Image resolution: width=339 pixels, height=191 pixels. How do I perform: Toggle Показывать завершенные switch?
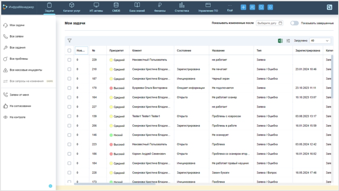pyautogui.click(x=295, y=23)
